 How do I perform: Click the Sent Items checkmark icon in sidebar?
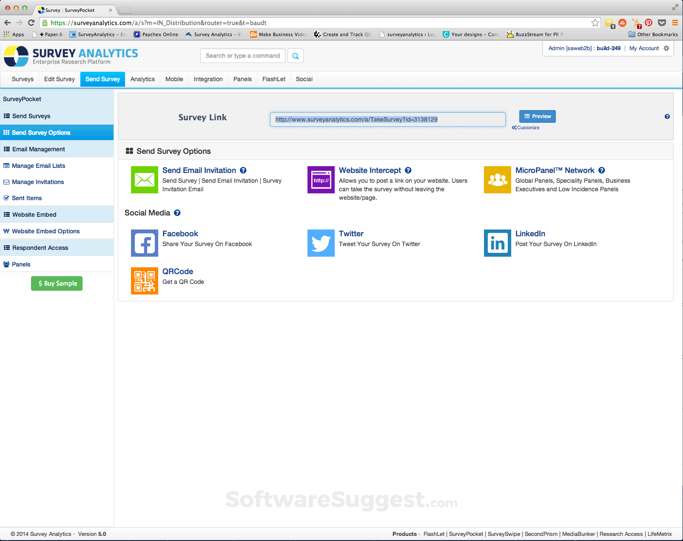click(6, 198)
